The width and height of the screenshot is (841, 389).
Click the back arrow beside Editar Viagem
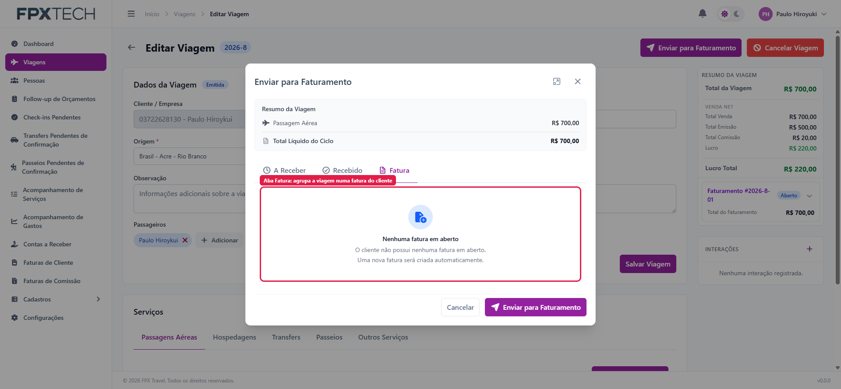point(131,47)
